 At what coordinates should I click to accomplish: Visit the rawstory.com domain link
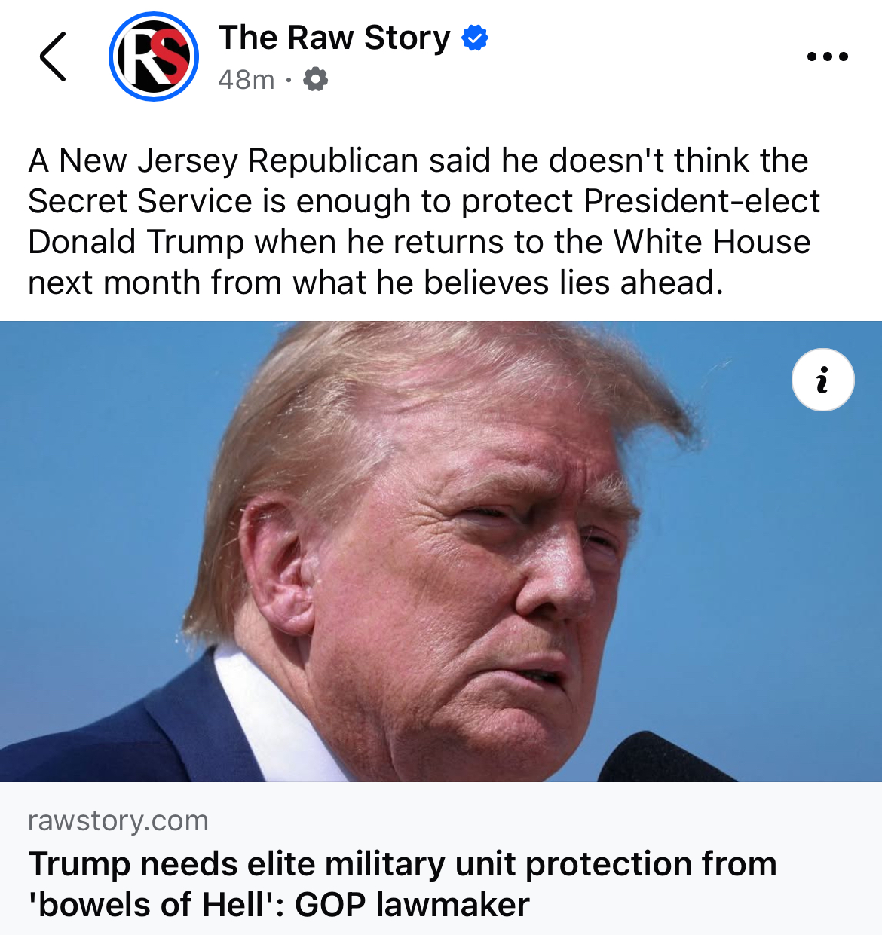click(x=118, y=820)
